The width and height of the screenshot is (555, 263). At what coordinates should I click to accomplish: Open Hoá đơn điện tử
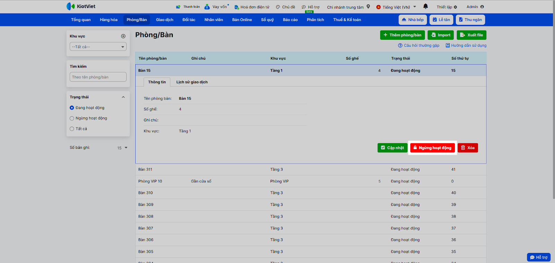[252, 7]
